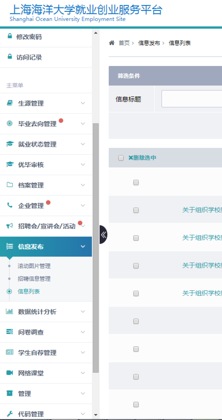
Task: Click the wrench icon for 代码管理
Action: coord(10,413)
